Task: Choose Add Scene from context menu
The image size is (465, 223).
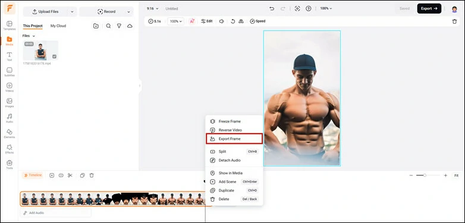Action: coord(234,181)
